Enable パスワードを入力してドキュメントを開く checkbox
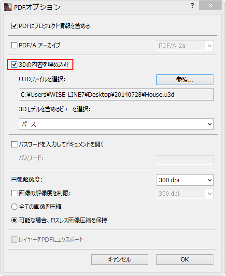The height and width of the screenshot is (276, 225). [x=14, y=145]
